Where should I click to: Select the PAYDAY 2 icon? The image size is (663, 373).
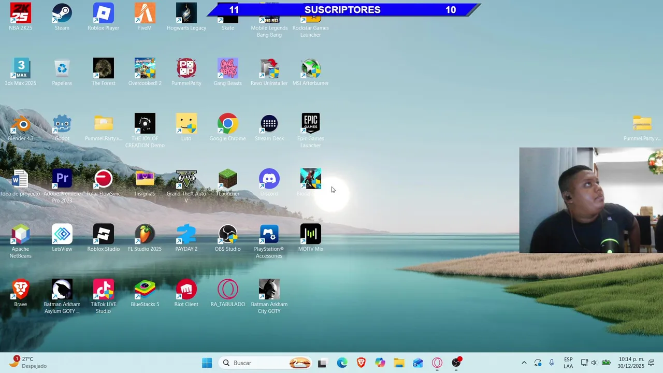coord(186,235)
